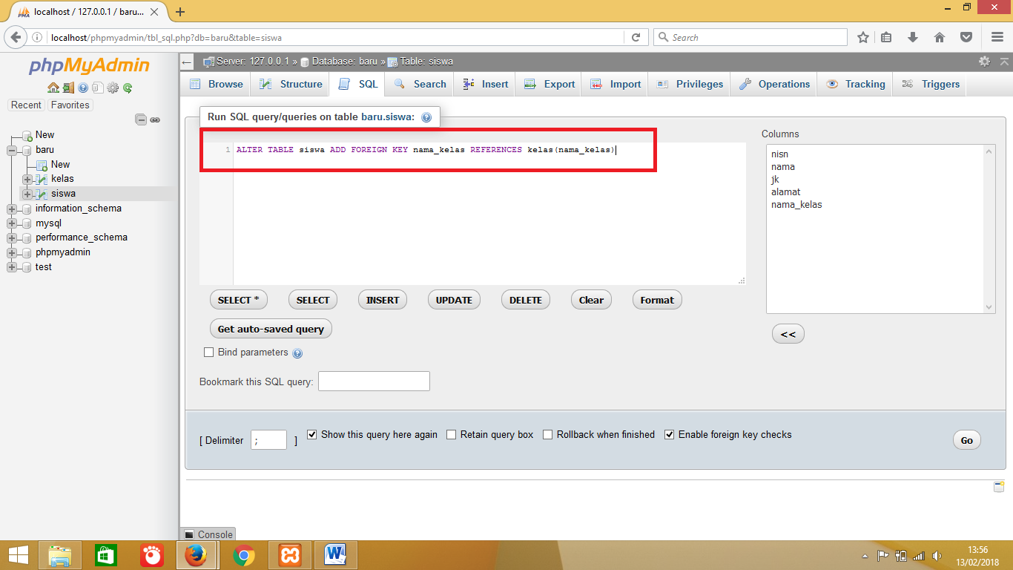The height and width of the screenshot is (570, 1013).
Task: Click the phpMyAdmin home icon
Action: [x=53, y=88]
